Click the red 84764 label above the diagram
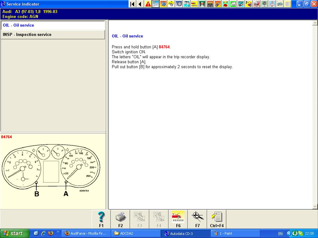Screen dimensions: 318x238 pyautogui.click(x=7, y=137)
